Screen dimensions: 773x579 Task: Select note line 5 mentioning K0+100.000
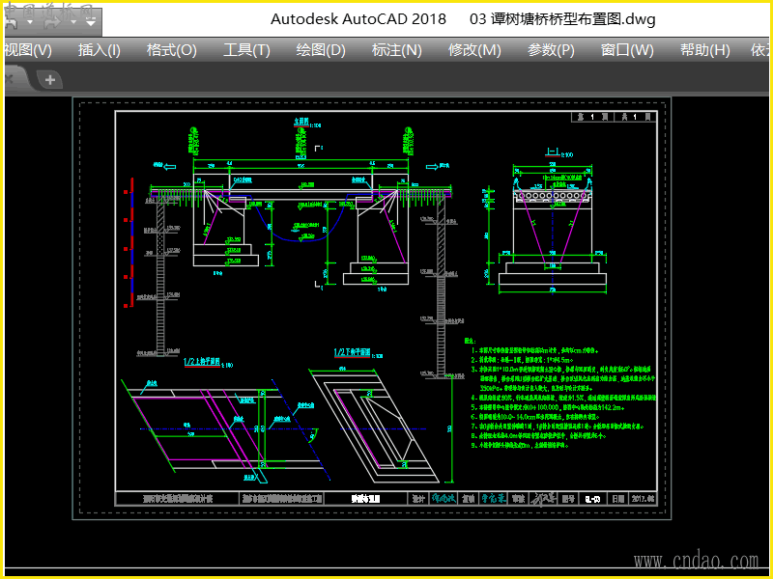(x=548, y=407)
